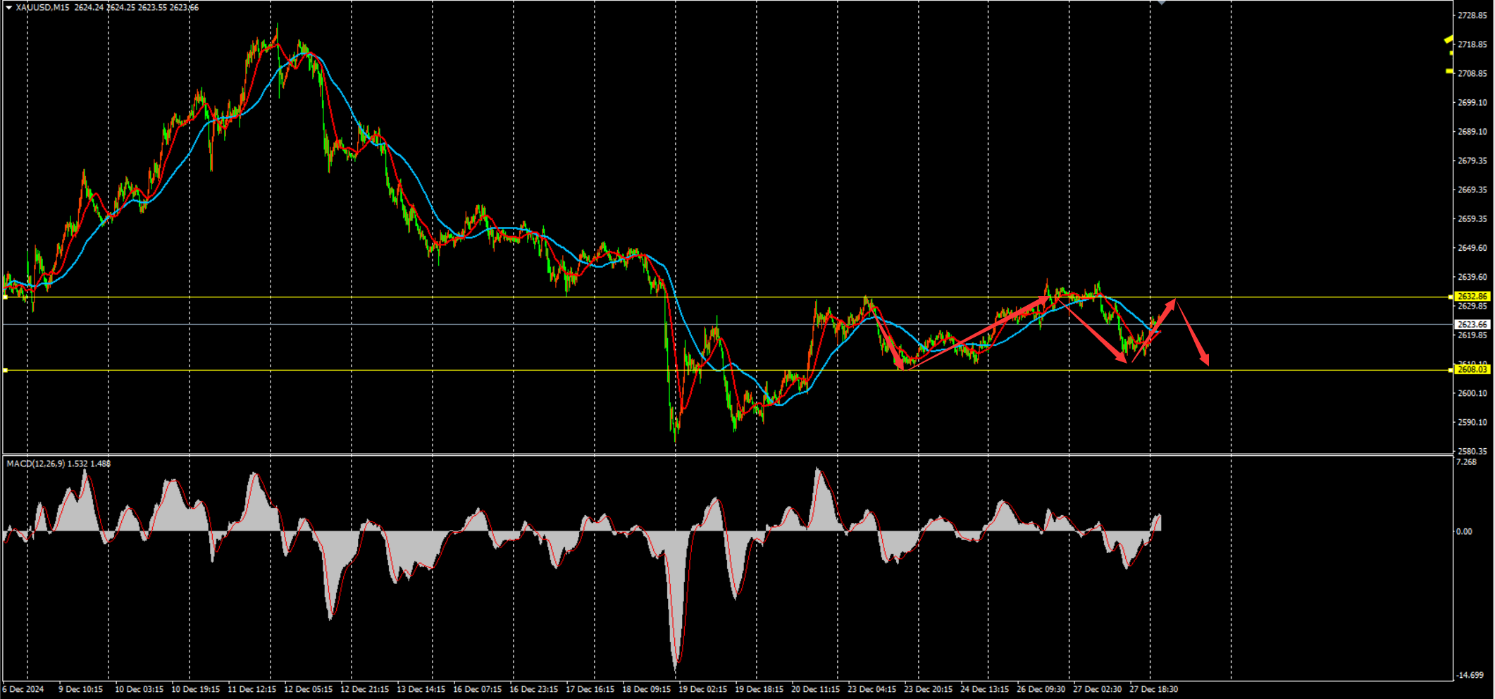Click the 9 Dec 10:15 time label

pos(80,689)
